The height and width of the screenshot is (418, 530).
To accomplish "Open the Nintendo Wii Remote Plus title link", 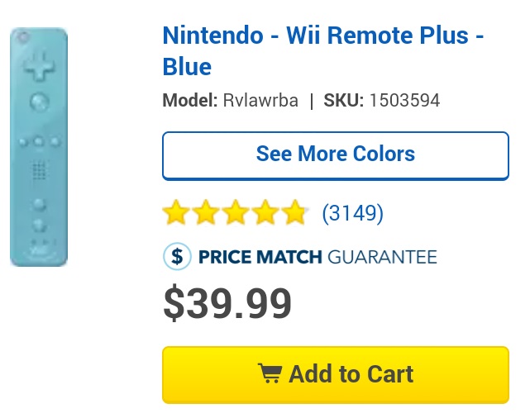I will coord(322,36).
